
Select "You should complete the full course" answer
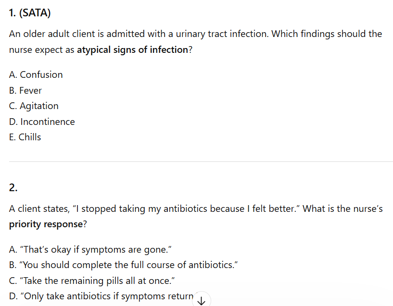pyautogui.click(x=124, y=265)
